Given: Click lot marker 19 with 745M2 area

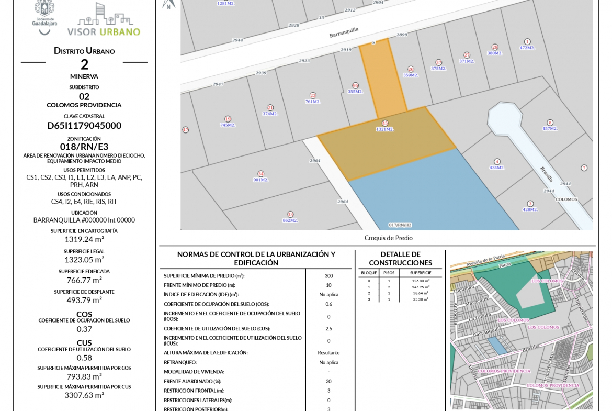Looking at the screenshot, I should (x=228, y=119).
